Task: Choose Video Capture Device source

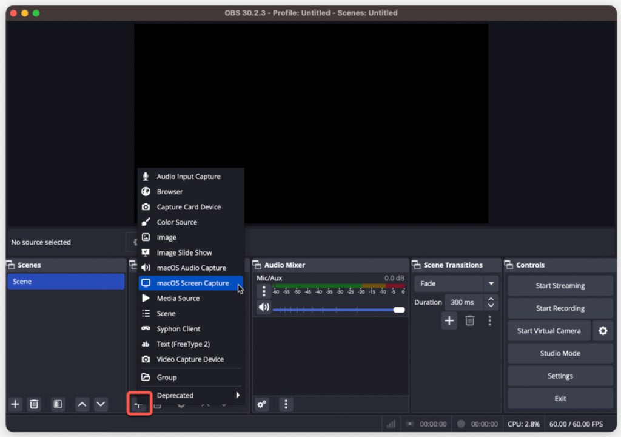Action: (190, 359)
